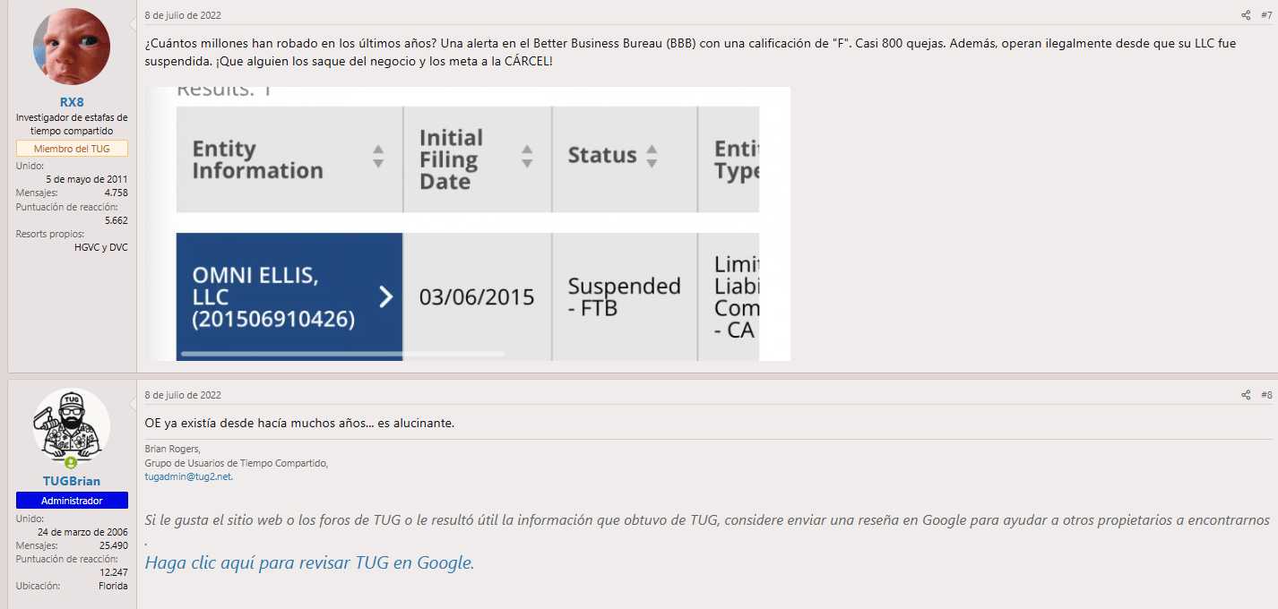Screen dimensions: 1278x609
Task: Click share icon on post #8
Action: (1245, 395)
